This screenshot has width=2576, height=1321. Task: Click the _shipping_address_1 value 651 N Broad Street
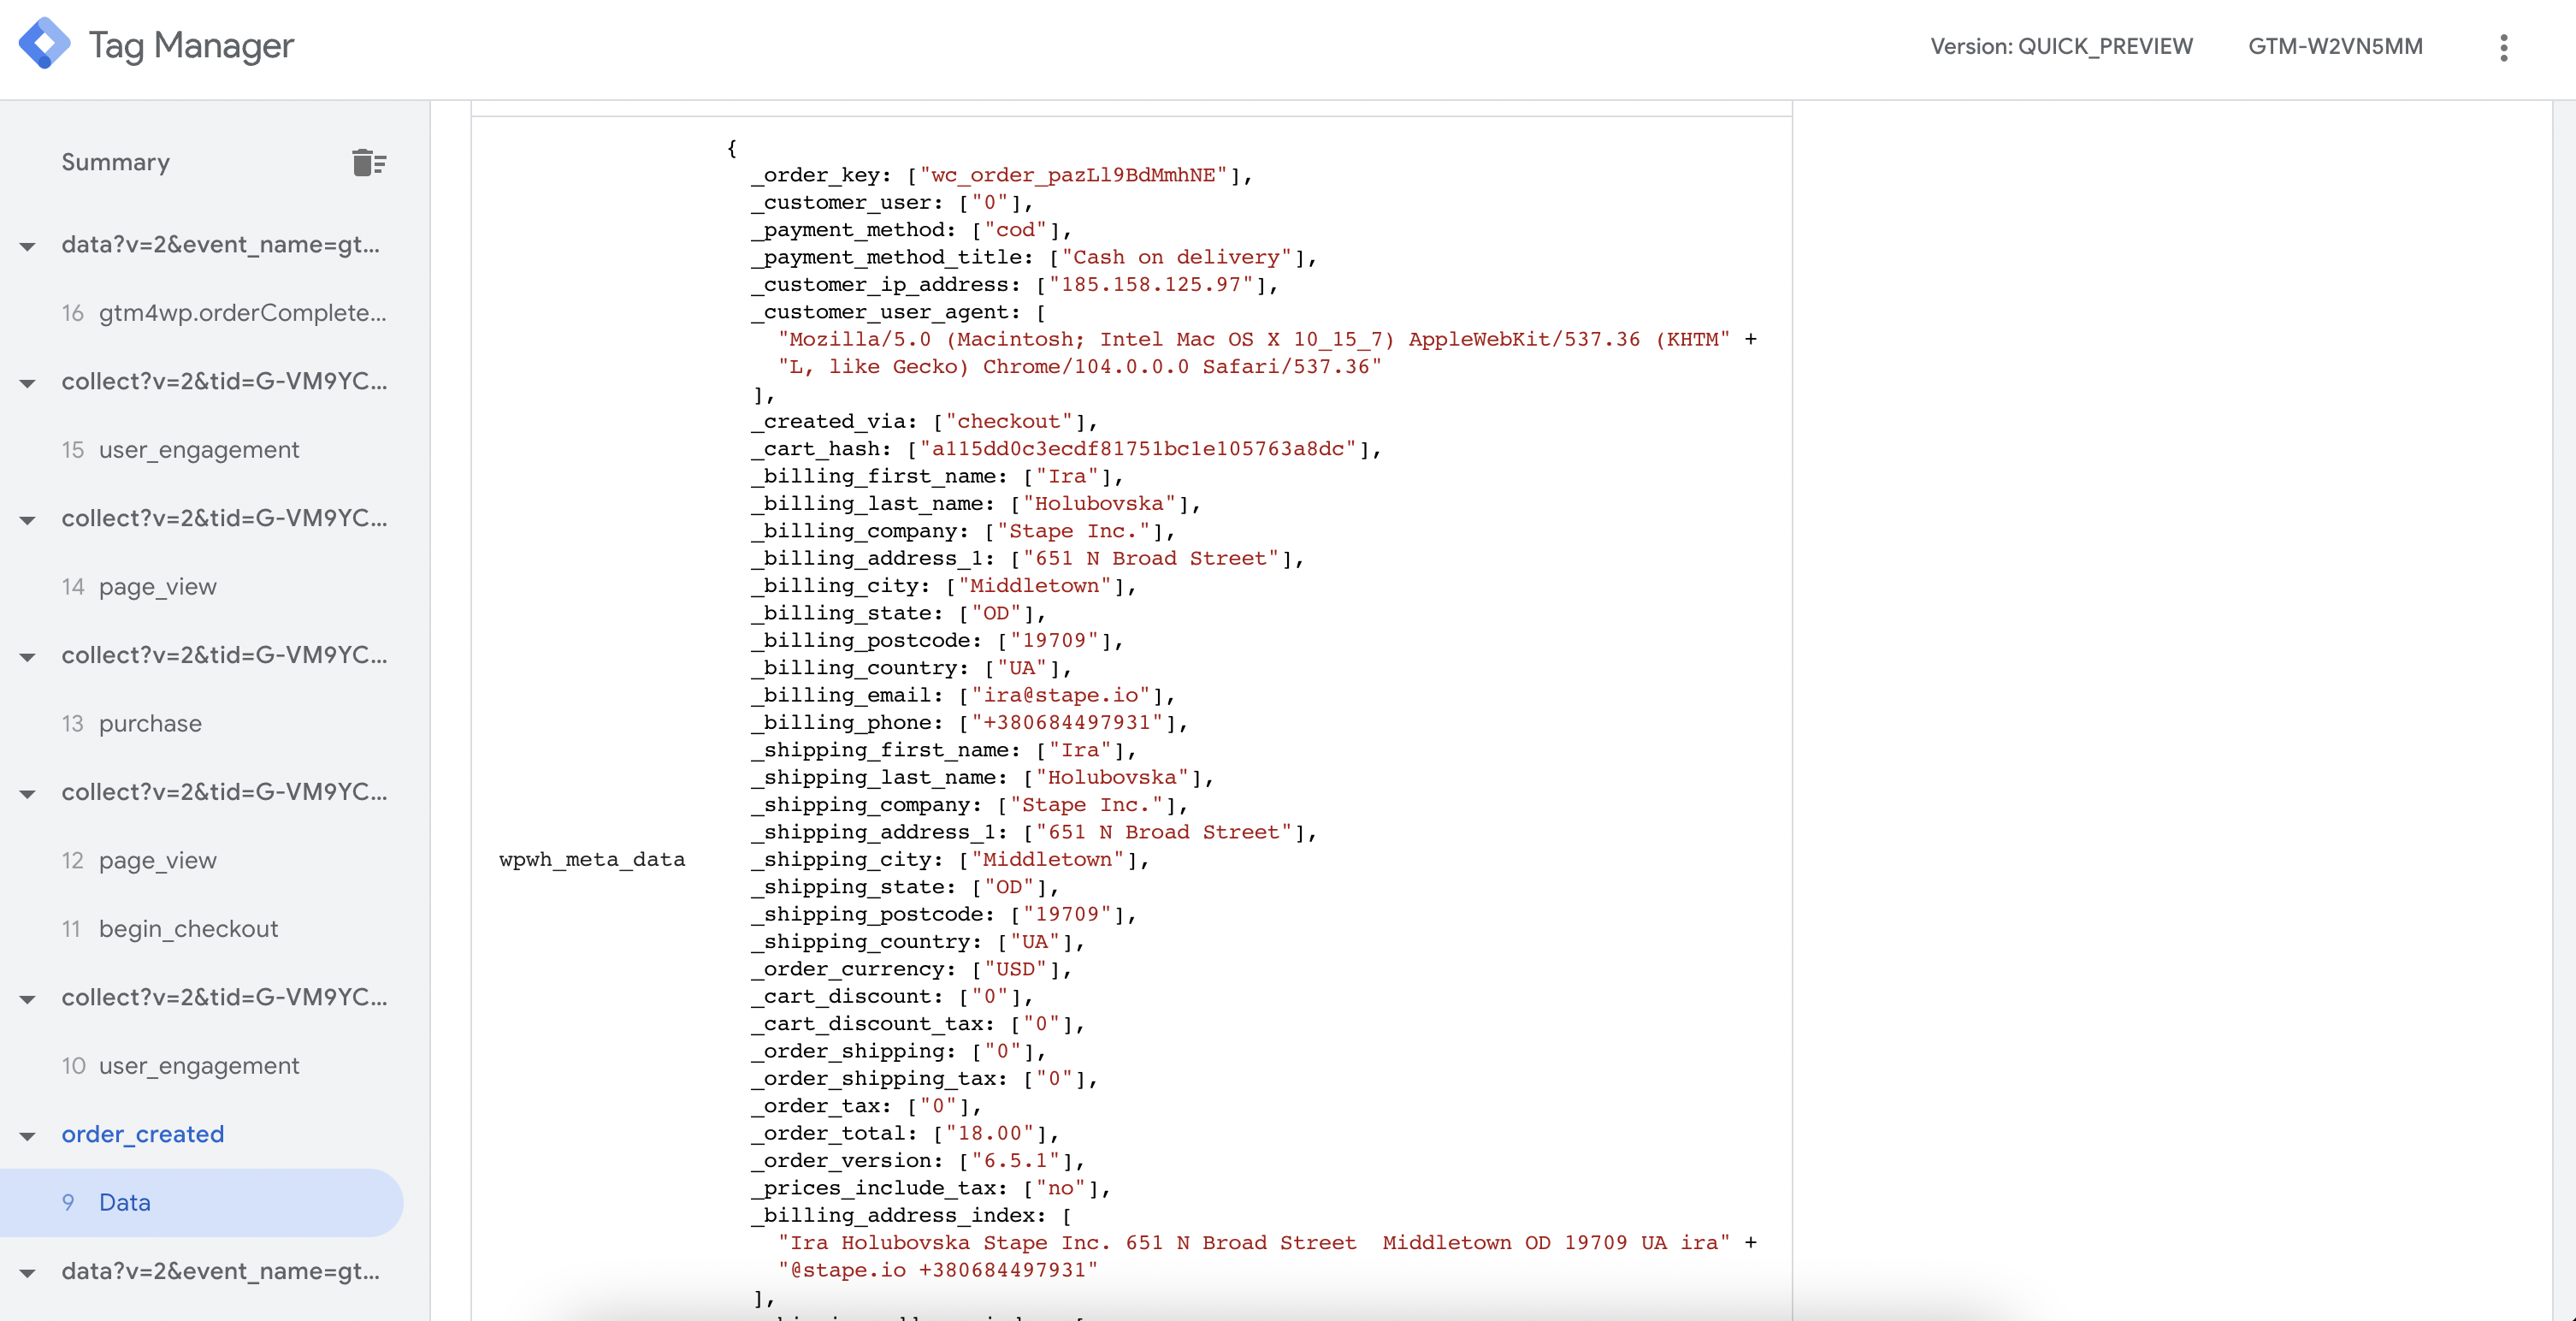[1163, 832]
